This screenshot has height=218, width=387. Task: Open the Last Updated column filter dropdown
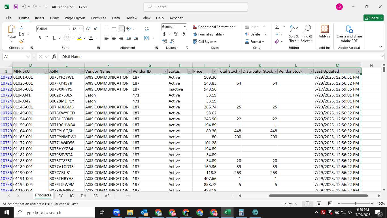(358, 71)
